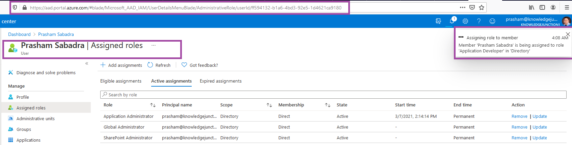Sort by Scope column arrows
This screenshot has width=572, height=145.
tap(269, 105)
